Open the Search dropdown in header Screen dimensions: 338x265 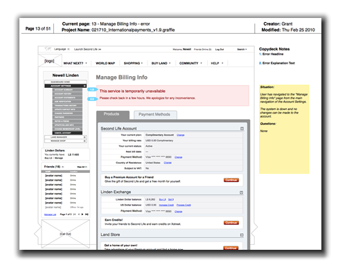point(242,49)
